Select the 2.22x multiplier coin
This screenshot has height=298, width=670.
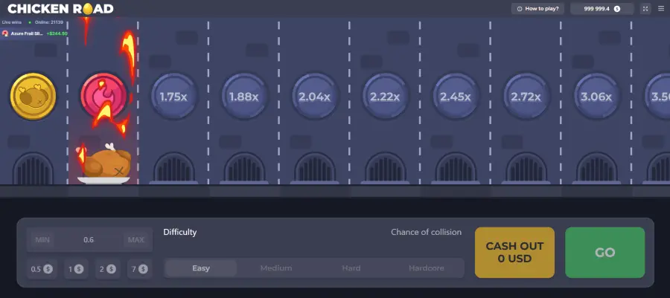tap(385, 97)
